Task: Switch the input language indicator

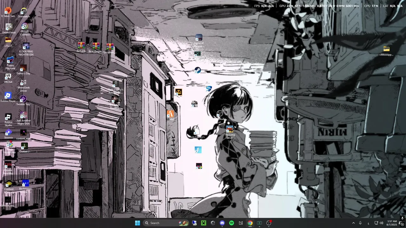Action: pos(368,223)
